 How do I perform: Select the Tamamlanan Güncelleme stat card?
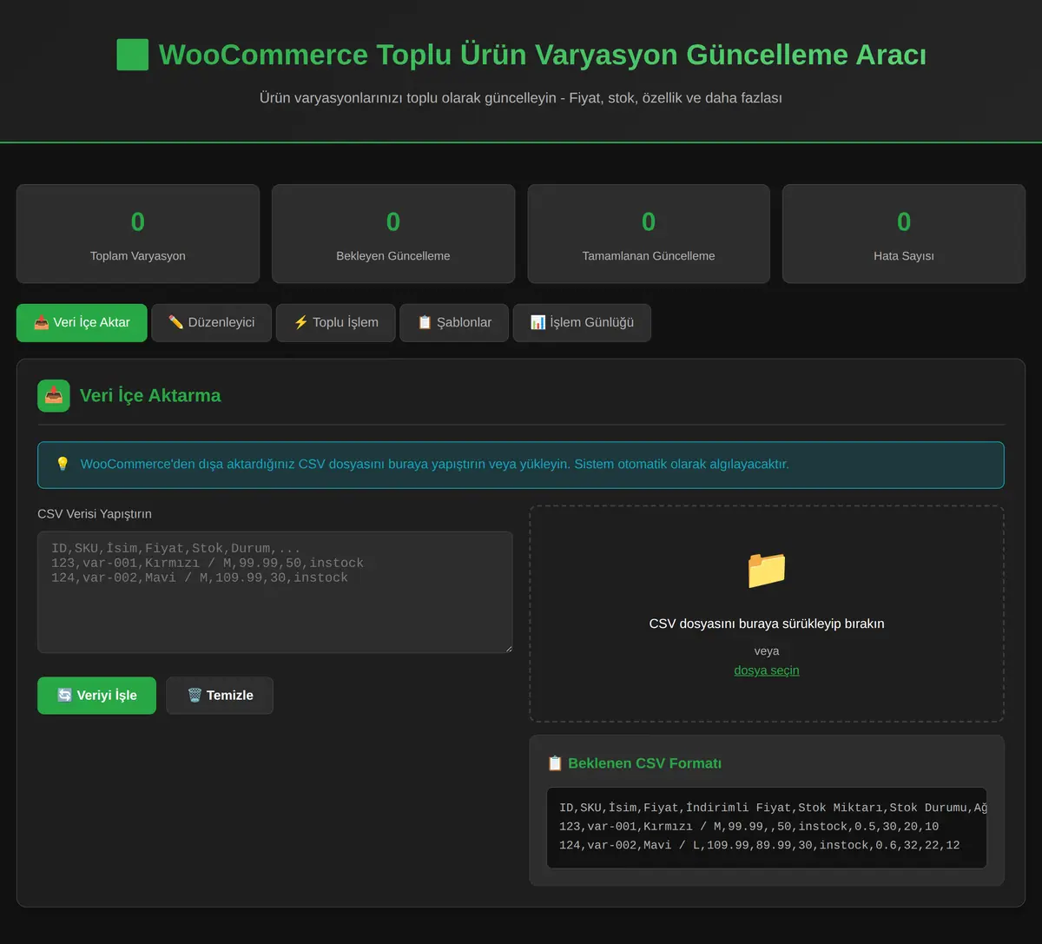point(649,234)
